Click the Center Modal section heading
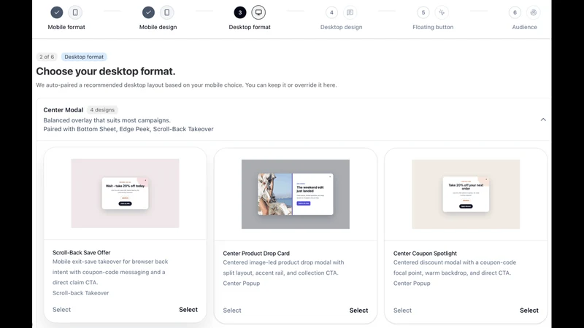 64,110
